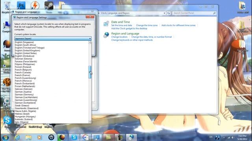The image size is (252, 141).
Task: Click Change the date, time, or number format
Action: [151, 37]
